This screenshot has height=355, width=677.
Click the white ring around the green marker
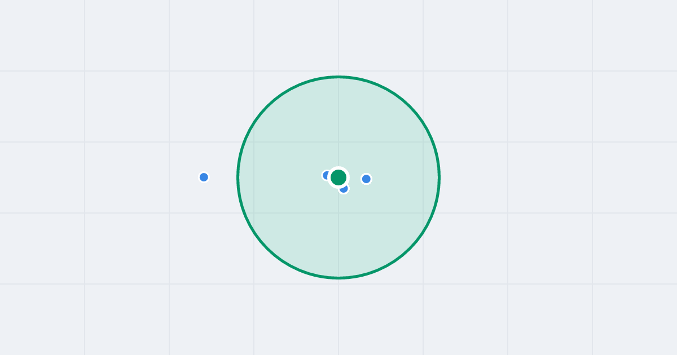[x=338, y=168]
